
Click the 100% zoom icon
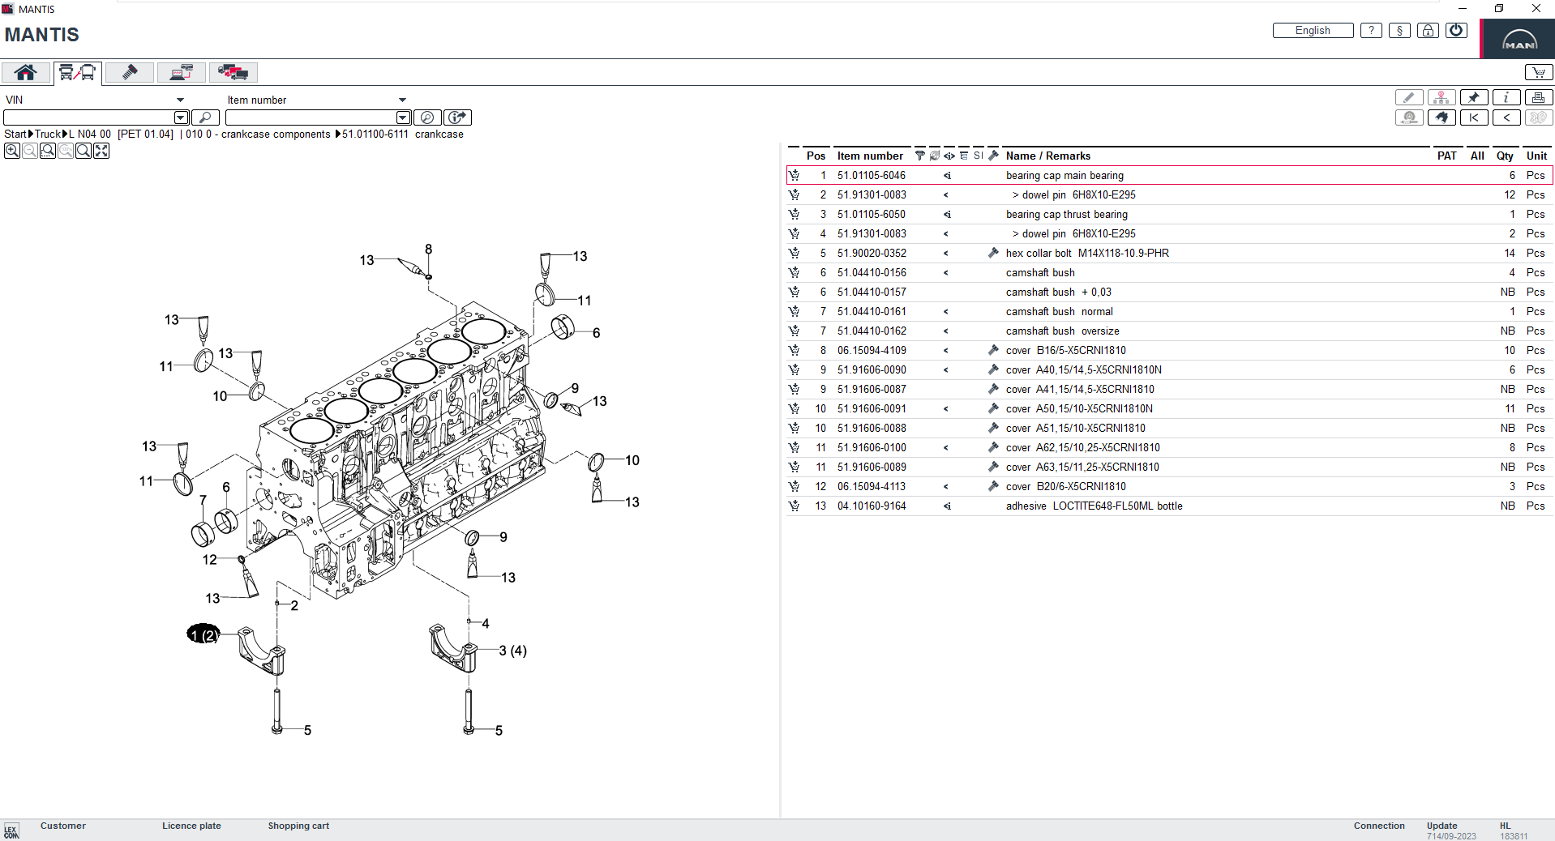pyautogui.click(x=66, y=151)
